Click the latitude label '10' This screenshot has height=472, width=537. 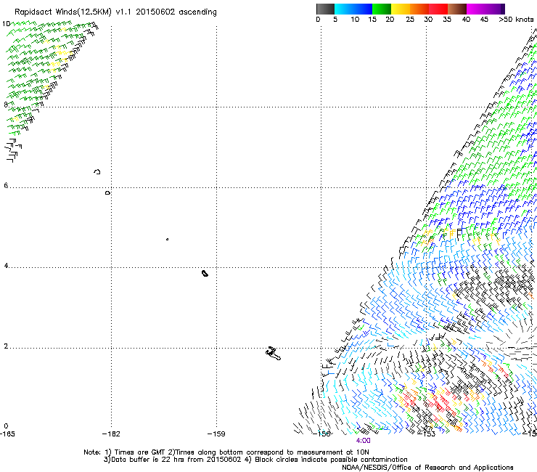(6, 24)
